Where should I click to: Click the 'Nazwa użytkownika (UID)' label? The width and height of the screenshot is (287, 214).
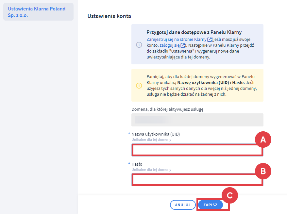[x=156, y=134]
